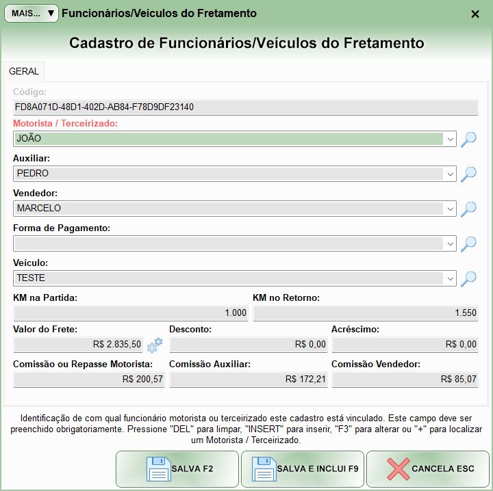Focus the Comissão Vendedor field
Screen dimensions: 493x491
(x=405, y=379)
